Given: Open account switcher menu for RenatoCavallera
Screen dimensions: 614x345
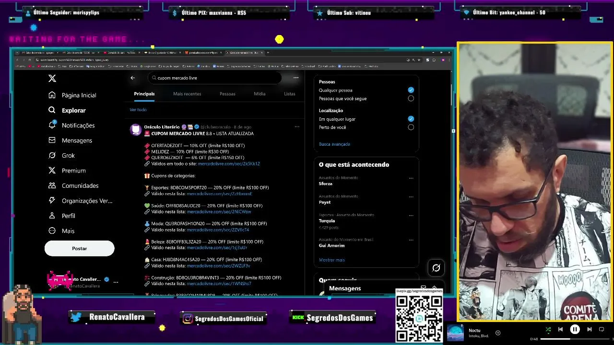Looking at the screenshot, I should point(116,282).
